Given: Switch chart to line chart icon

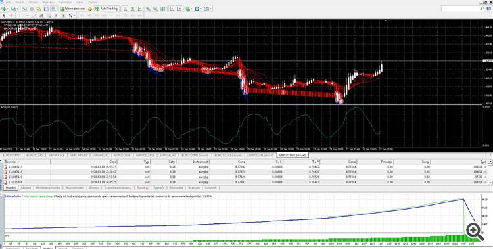Looking at the screenshot, I should [x=139, y=9].
